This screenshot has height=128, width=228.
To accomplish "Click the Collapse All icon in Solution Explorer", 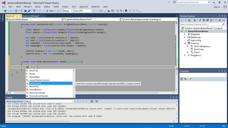I will (x=207, y=20).
